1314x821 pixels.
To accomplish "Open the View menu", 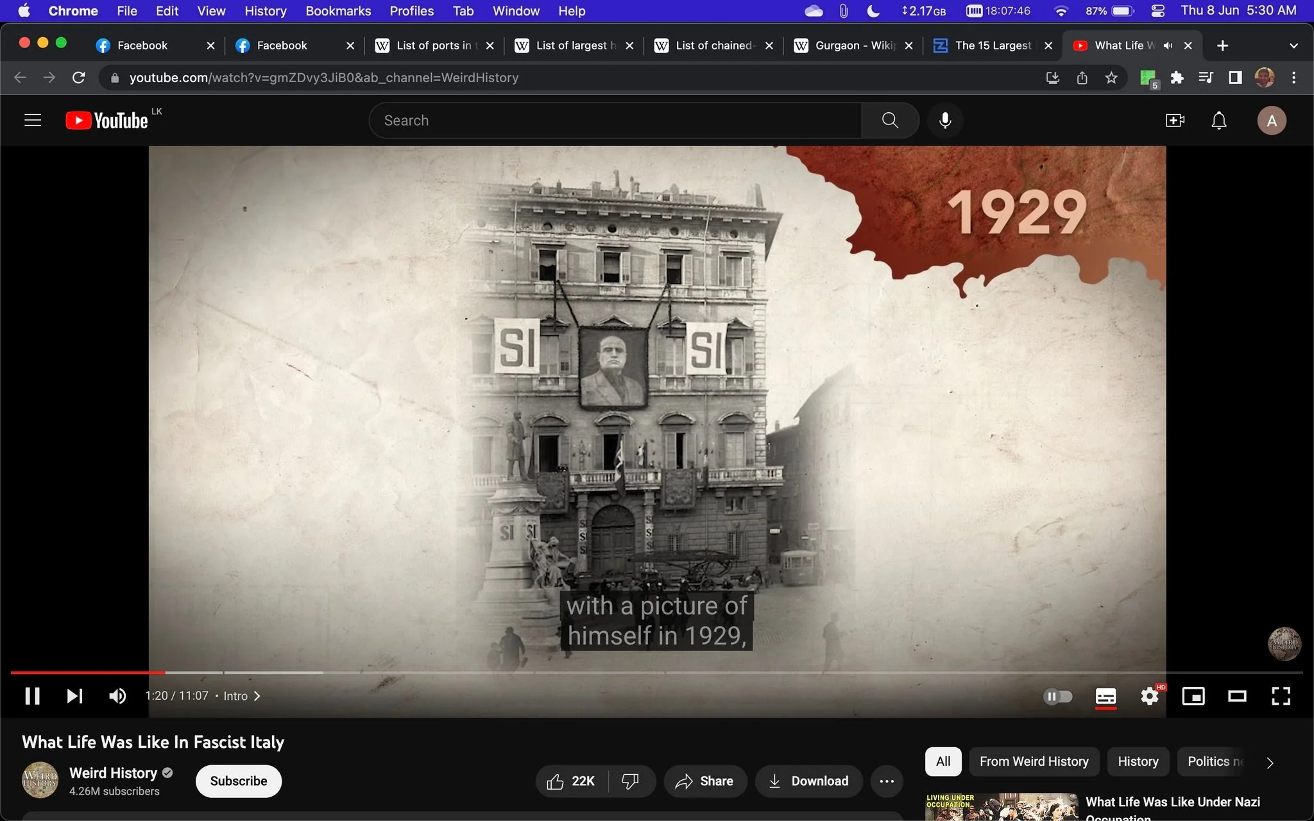I will (x=211, y=11).
